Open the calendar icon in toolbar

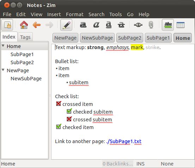click(x=181, y=25)
